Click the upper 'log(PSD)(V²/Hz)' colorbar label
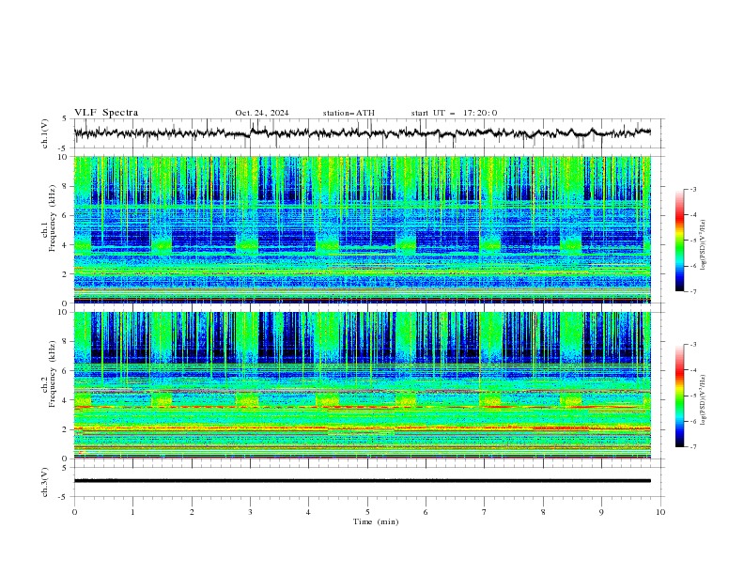This screenshot has width=744, height=575. 704,245
